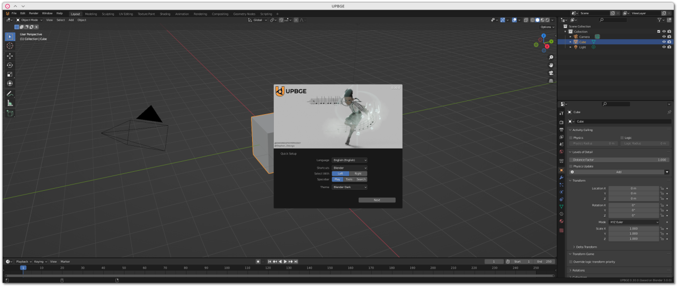678x287 pixels.
Task: Open the Tool properties tab
Action: (x=561, y=113)
